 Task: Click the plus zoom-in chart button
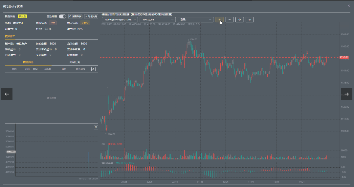coord(220,19)
